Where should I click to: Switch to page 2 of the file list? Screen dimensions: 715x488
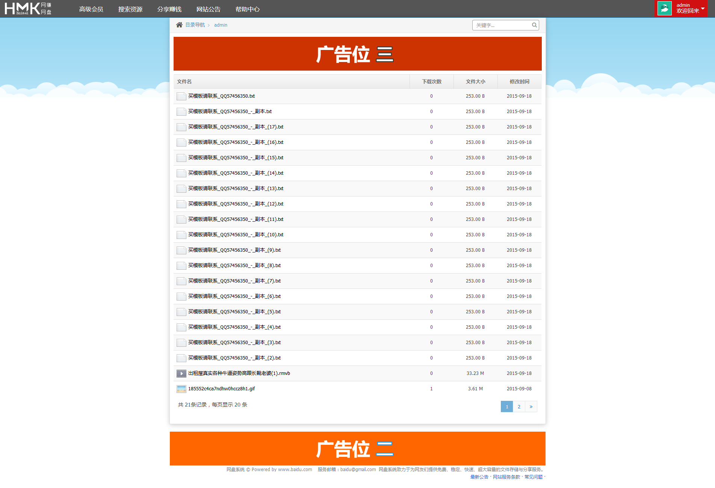click(x=519, y=406)
